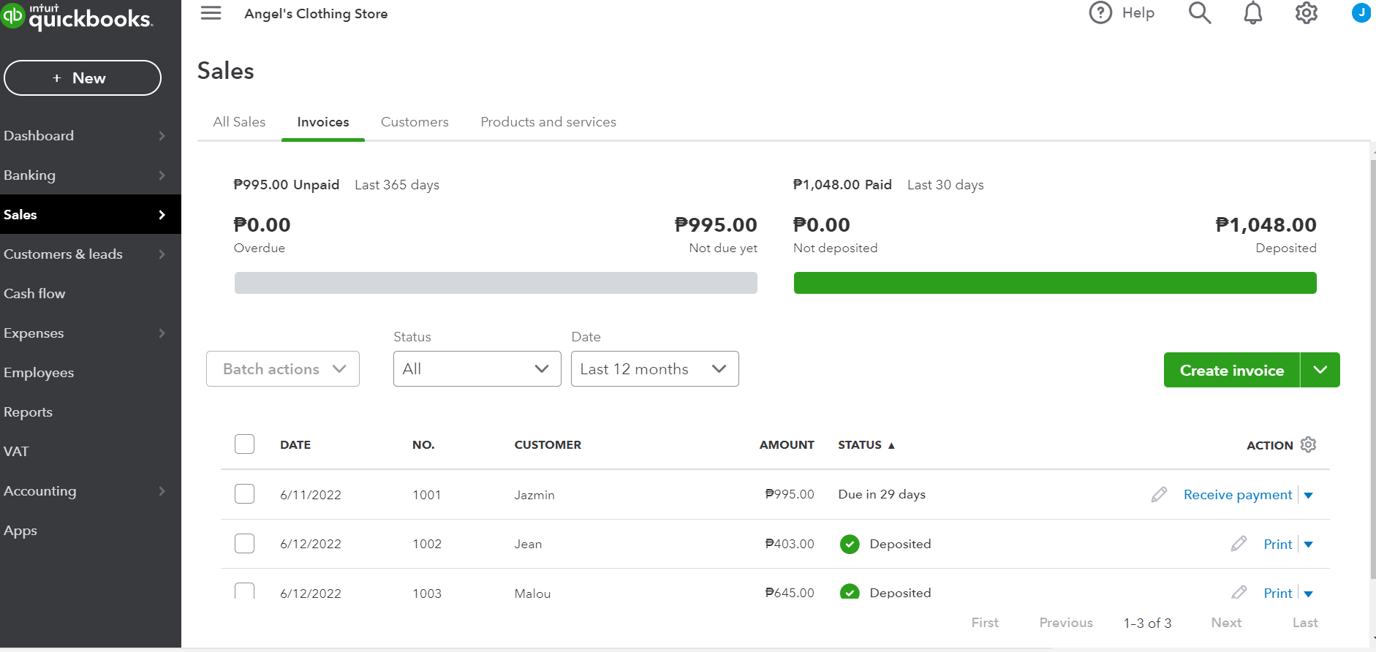Click the Create invoice button
1376x652 pixels.
coord(1232,370)
